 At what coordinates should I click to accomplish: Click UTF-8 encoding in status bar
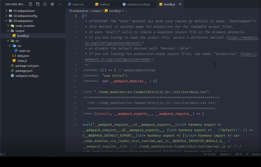(x=238, y=154)
